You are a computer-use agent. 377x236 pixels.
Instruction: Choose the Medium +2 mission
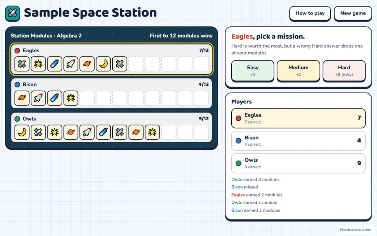pos(298,71)
